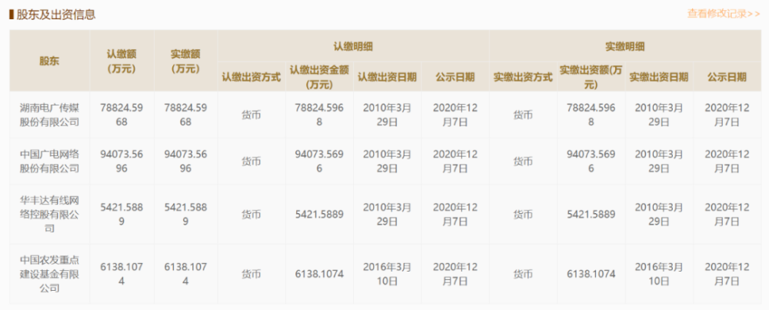Click 实缴出资方式 货币 in the 中国广电网络 row
The height and width of the screenshot is (310, 769).
coord(523,162)
